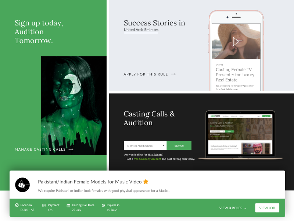The height and width of the screenshot is (221, 294).
Task: Click Manage Casting Calls link
Action: (40, 150)
